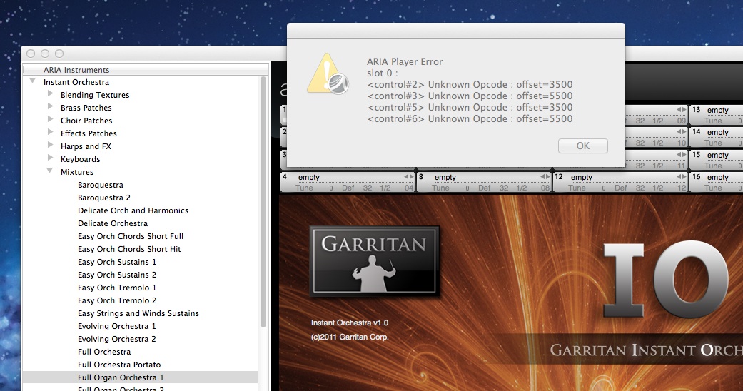Choose Easy Orch Tremolo 1 patch
Image resolution: width=743 pixels, height=391 pixels.
point(117,288)
